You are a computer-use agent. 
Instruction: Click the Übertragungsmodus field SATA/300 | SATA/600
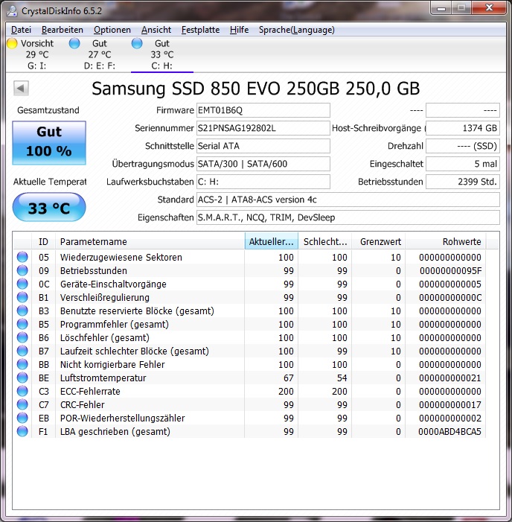263,164
